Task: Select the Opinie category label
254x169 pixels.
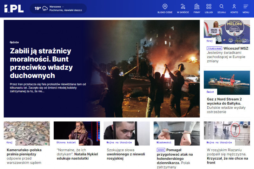Action: 14,42
